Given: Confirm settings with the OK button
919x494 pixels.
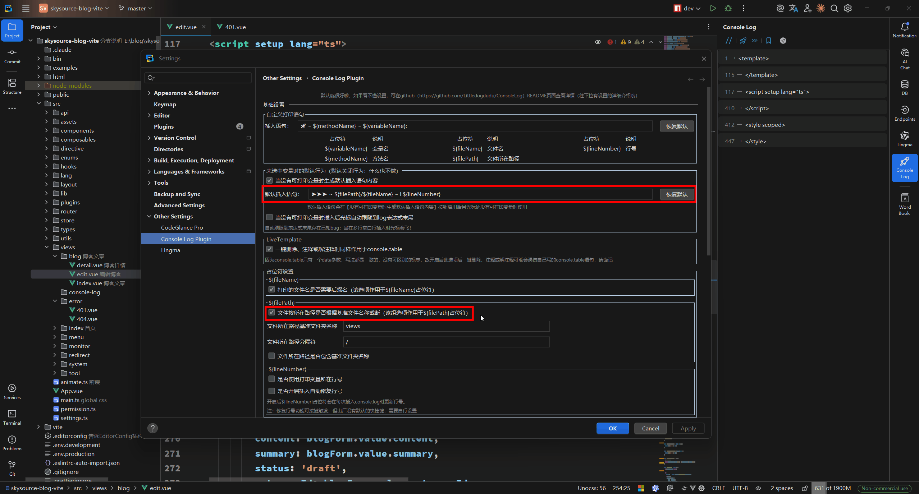Looking at the screenshot, I should [x=613, y=428].
